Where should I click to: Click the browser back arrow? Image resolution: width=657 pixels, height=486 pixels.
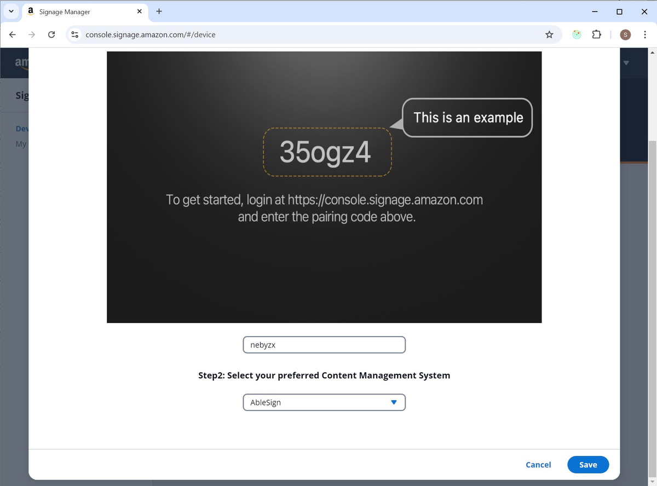(13, 34)
